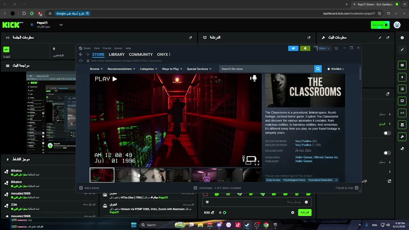This screenshot has height=230, width=409.
Task: Toggle the lower switch in right panel
Action: (x=387, y=153)
